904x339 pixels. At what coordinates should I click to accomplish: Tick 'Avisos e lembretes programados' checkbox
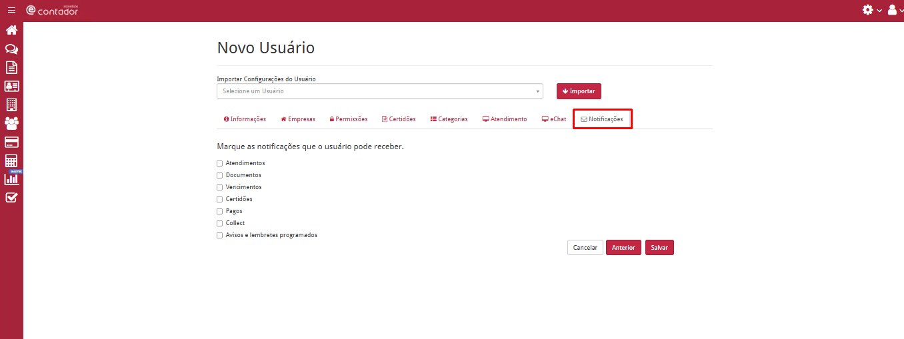(x=220, y=235)
